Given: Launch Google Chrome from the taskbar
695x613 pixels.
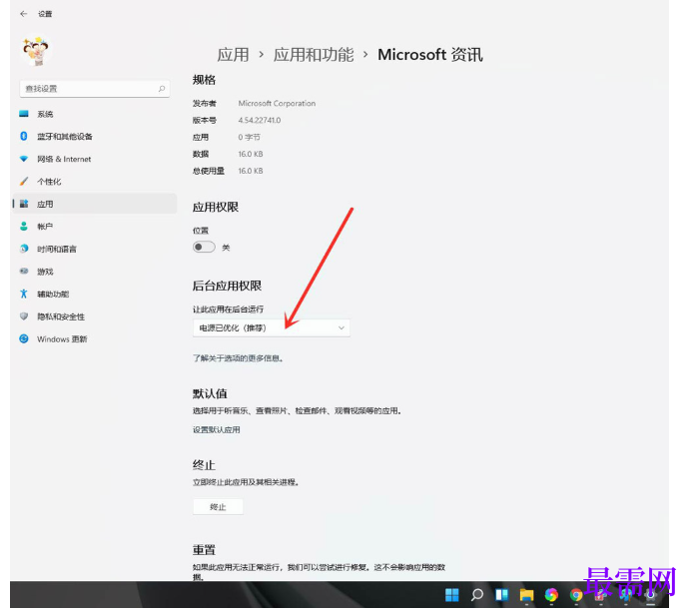Looking at the screenshot, I should coord(576,595).
